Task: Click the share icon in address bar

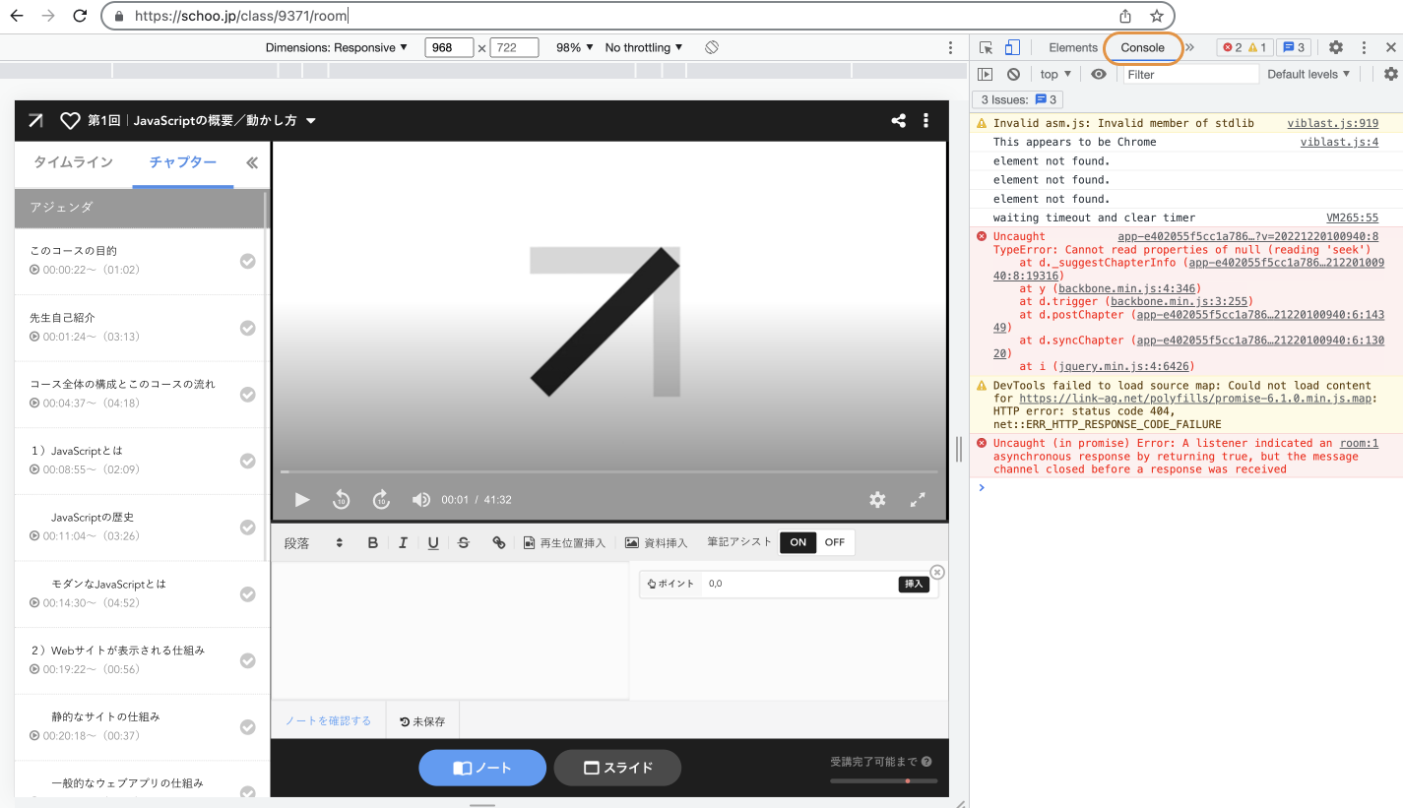Action: coord(1125,16)
